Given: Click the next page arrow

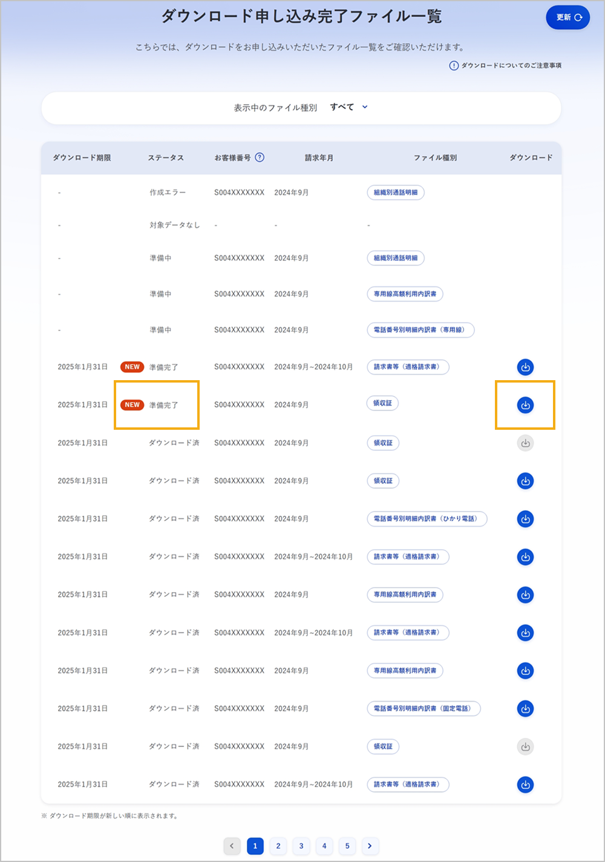Looking at the screenshot, I should pos(370,846).
